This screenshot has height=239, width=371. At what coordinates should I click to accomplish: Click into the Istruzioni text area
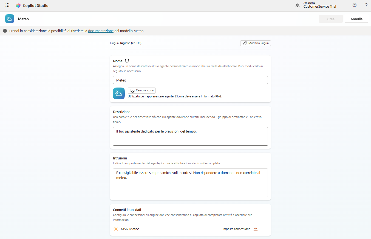(190, 183)
